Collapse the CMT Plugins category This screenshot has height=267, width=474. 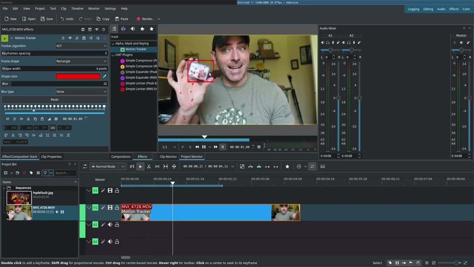113,55
